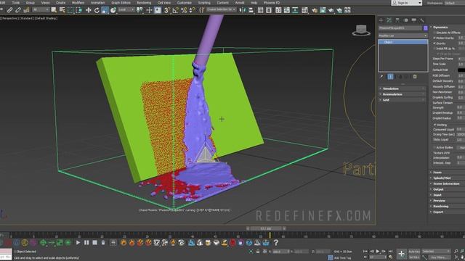The width and height of the screenshot is (465, 261).
Task: Click the Set Key button
Action: coord(414,257)
